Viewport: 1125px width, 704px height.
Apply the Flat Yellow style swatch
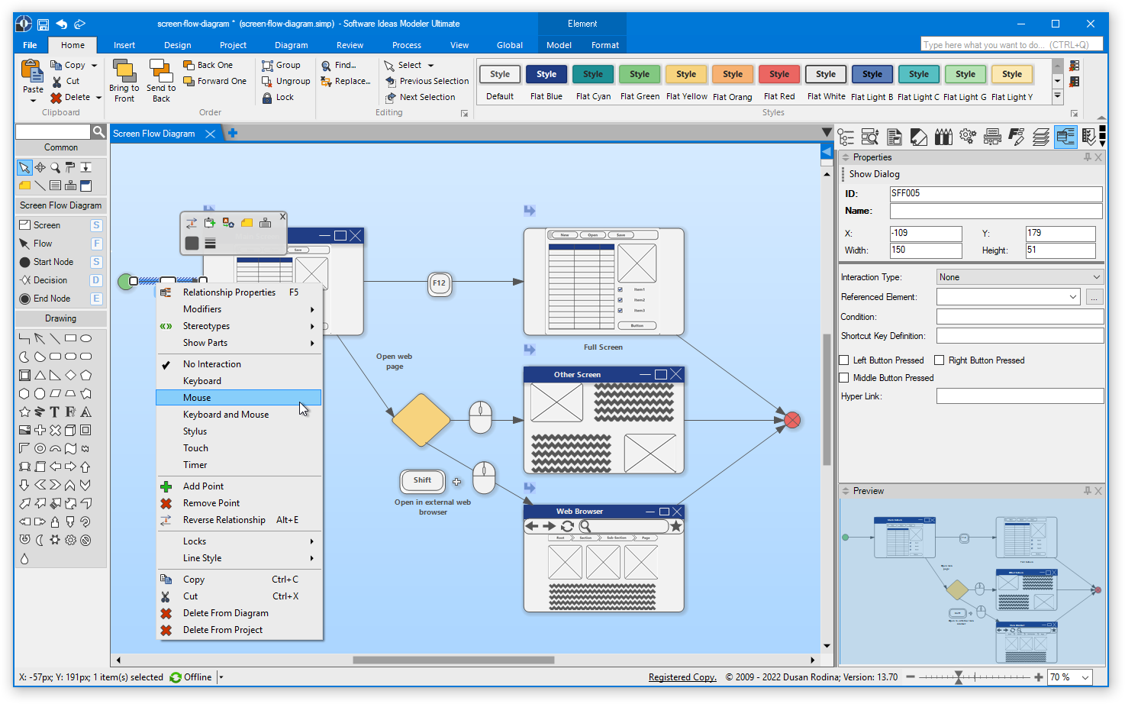pyautogui.click(x=686, y=74)
